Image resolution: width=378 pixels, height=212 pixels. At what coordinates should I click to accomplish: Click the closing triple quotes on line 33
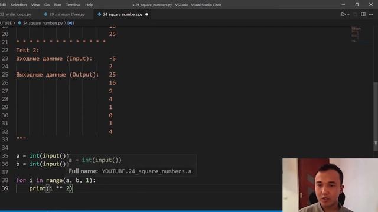(21, 139)
